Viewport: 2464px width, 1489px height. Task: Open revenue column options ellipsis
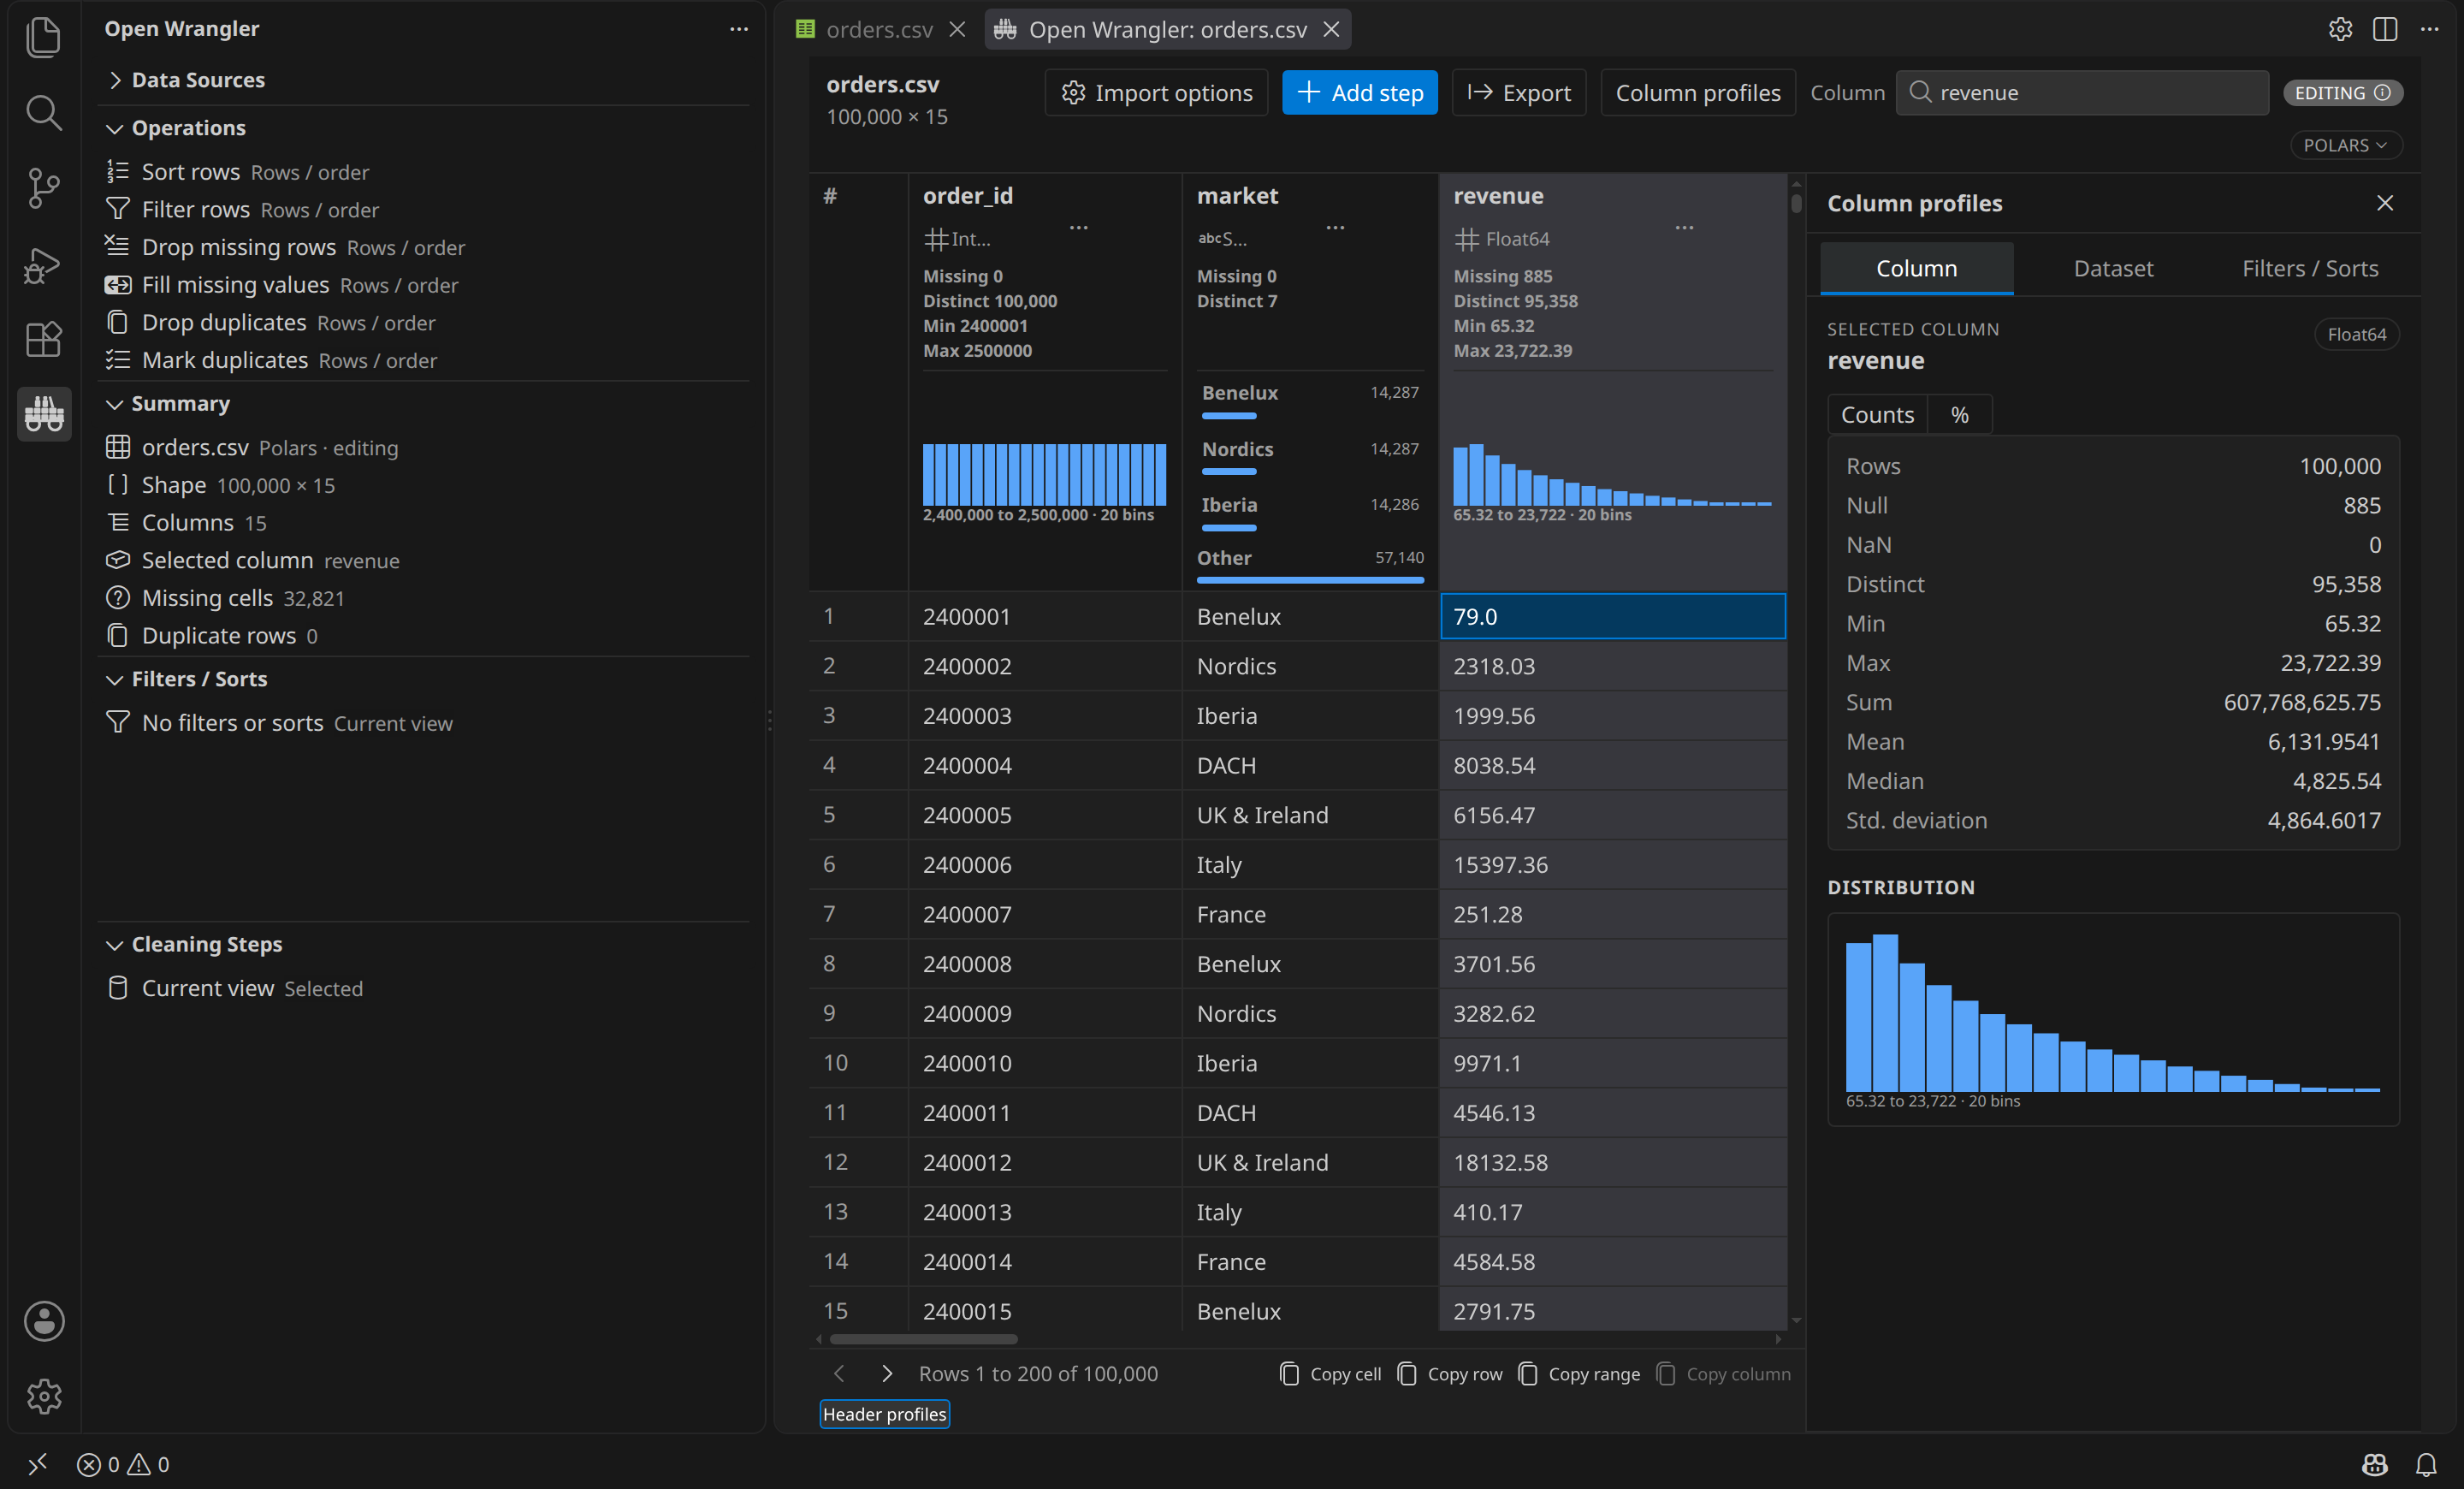tap(1684, 228)
